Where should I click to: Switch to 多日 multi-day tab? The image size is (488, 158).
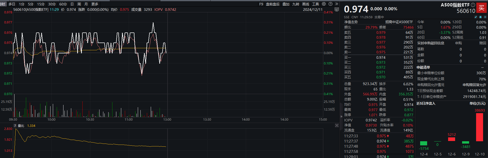[x=12, y=4]
